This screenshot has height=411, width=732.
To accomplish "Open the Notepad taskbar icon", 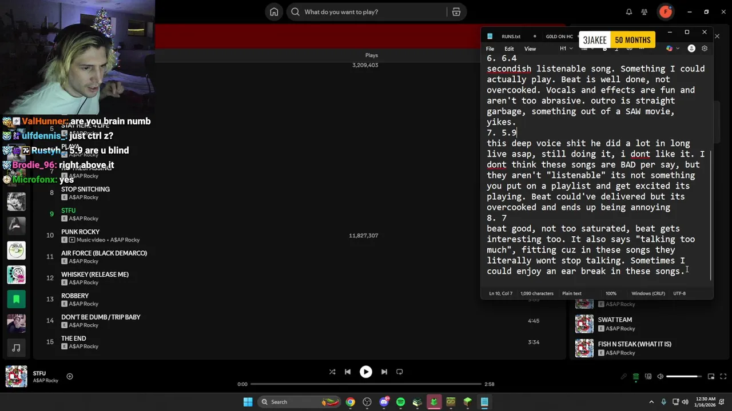I will 484,402.
